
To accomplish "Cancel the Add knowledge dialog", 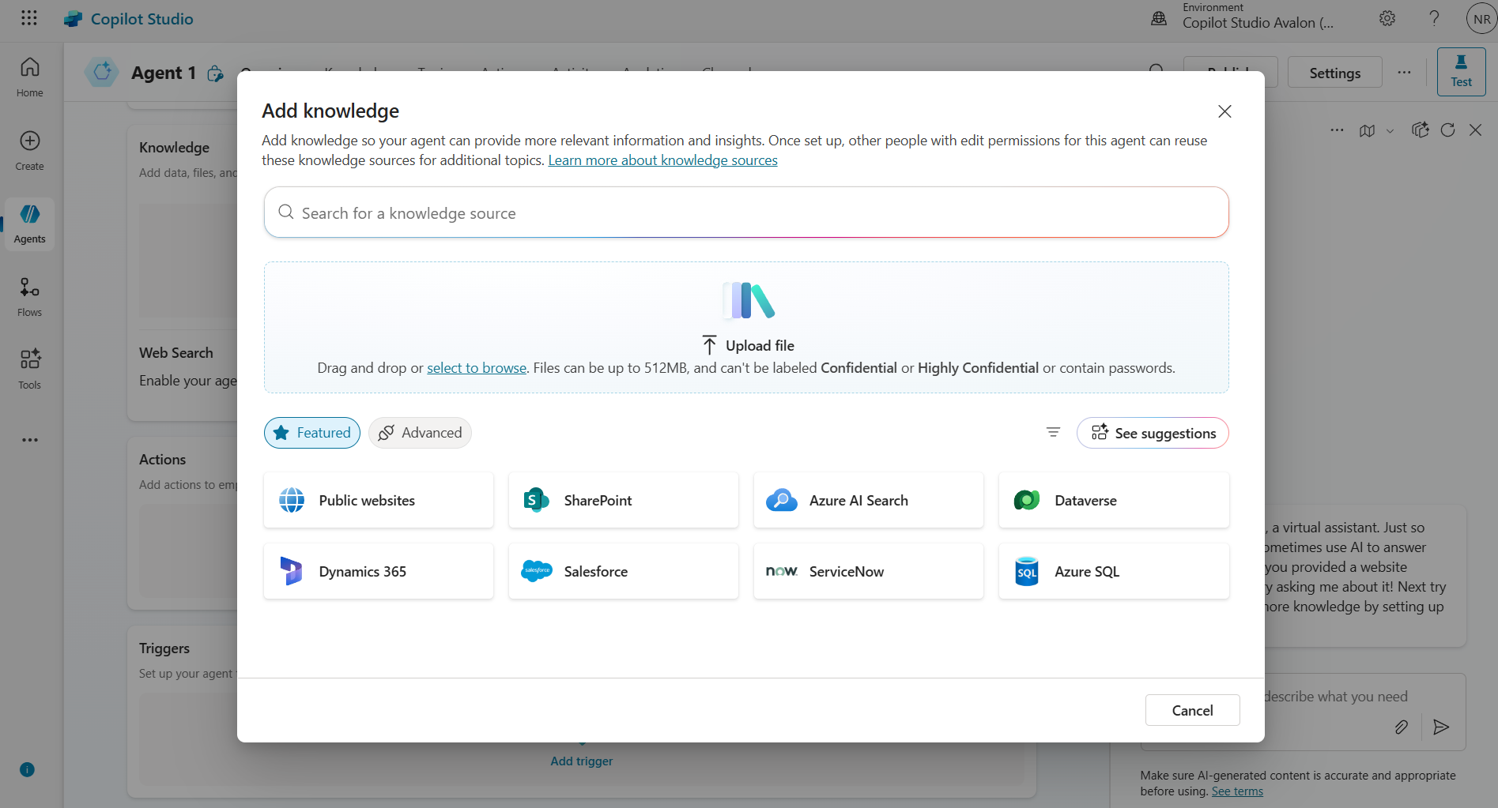I will pos(1192,709).
